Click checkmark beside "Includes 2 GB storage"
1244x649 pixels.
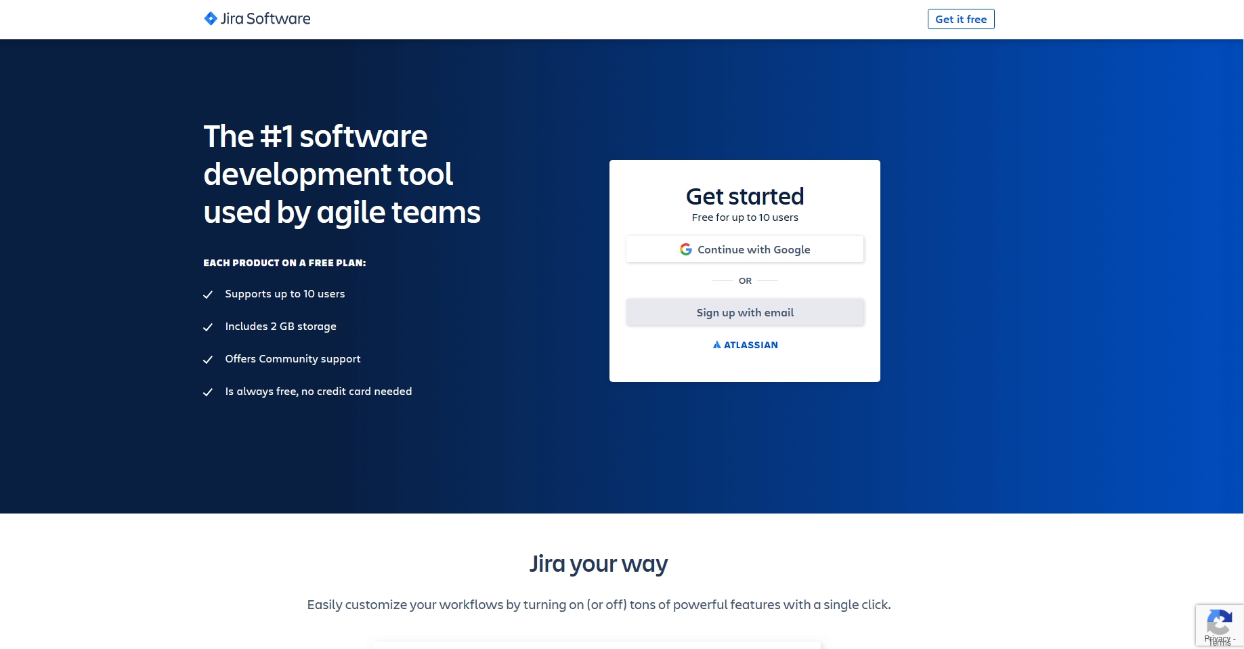[x=208, y=328]
